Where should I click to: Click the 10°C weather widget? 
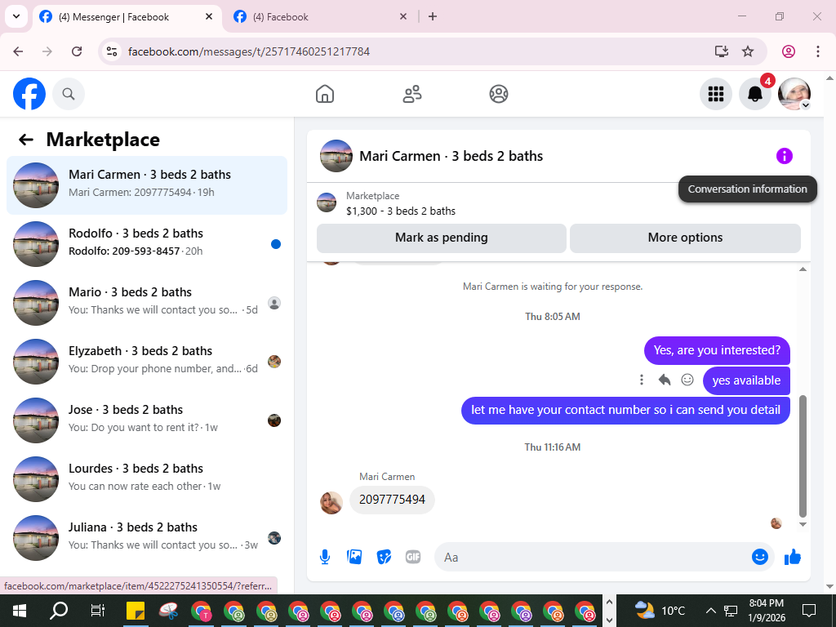(x=659, y=611)
